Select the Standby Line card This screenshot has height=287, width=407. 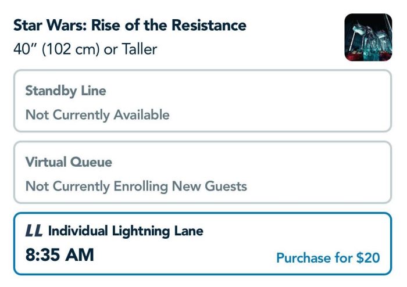[202, 101]
